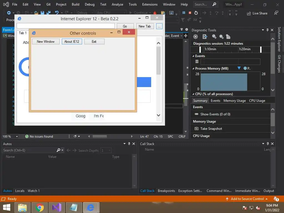284x213 pixels.
Task: Open the Debug menu
Action: [x=90, y=4]
